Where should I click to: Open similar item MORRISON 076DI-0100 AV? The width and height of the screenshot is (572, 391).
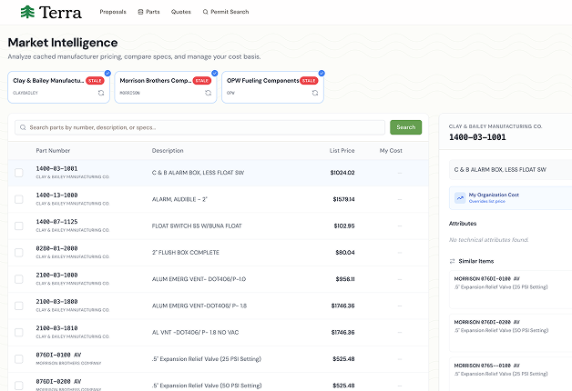(x=511, y=289)
